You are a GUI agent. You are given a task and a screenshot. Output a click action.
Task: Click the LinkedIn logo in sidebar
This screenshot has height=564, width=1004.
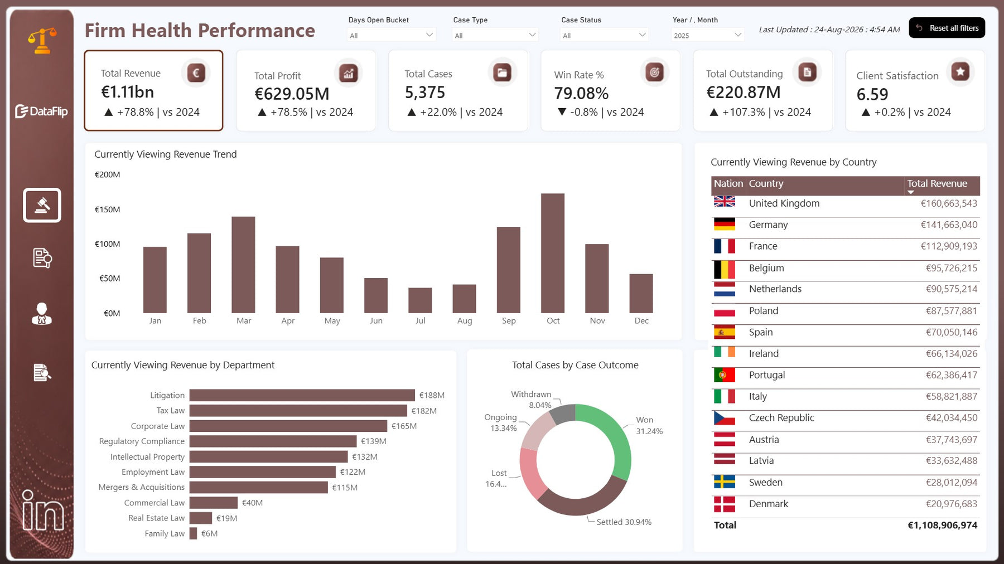42,510
